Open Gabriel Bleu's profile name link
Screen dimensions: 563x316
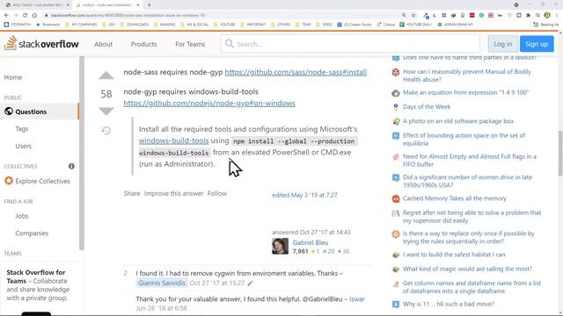311,242
